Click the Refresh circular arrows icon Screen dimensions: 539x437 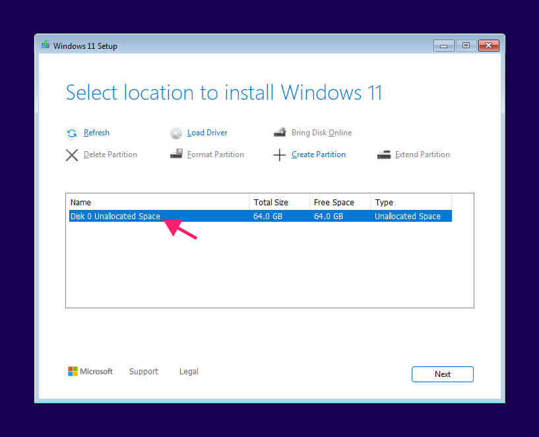[x=72, y=133]
